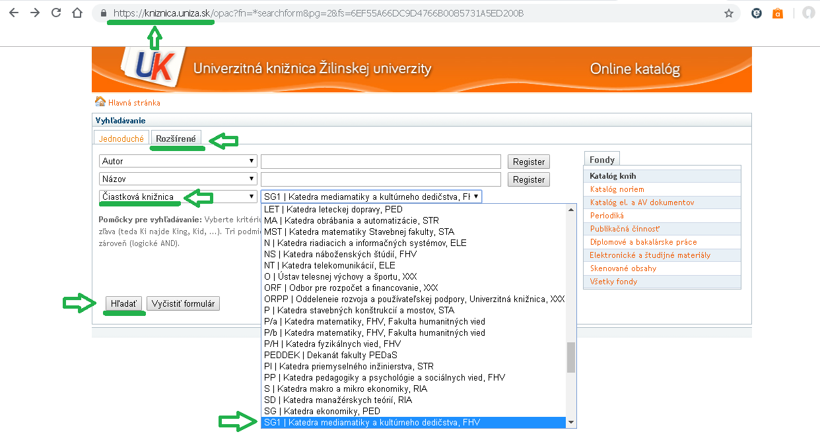
Task: Reload the page with refresh icon
Action: coord(56,13)
